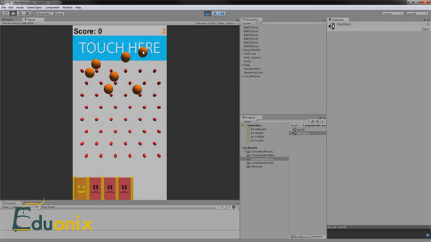Open the GameObject menu
Image resolution: width=431 pixels, height=242 pixels.
[x=35, y=7]
